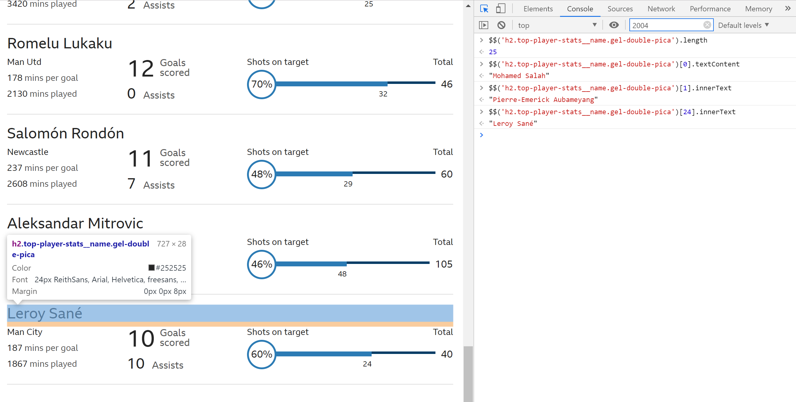
Task: Click the Romelu Lukaku player name
Action: tap(60, 43)
